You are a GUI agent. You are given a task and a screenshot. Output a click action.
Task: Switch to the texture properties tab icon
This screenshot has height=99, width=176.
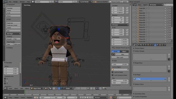click(x=160, y=45)
